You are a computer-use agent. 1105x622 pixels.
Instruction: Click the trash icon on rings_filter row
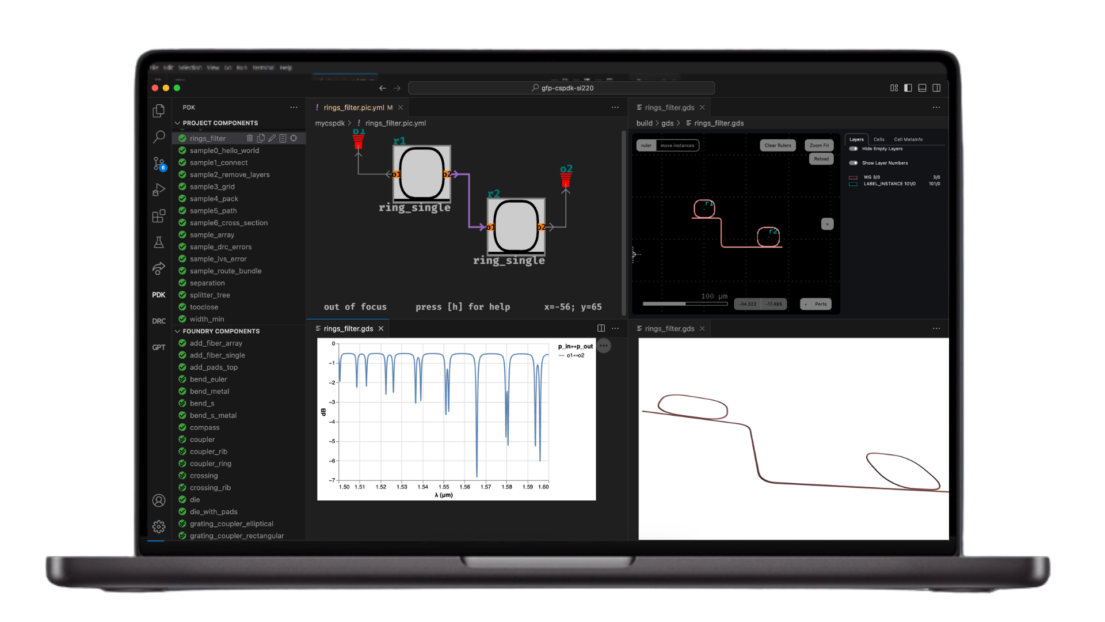coord(250,138)
